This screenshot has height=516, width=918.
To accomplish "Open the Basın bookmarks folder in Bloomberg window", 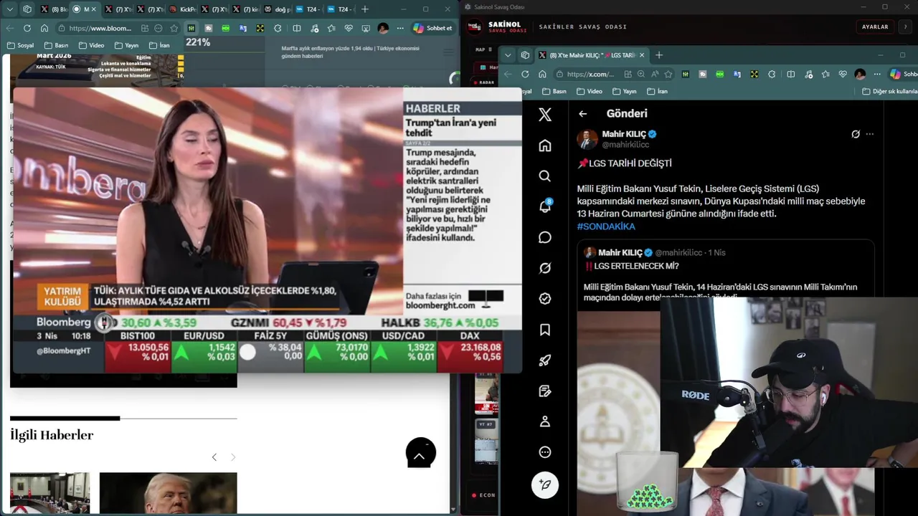I will (57, 45).
